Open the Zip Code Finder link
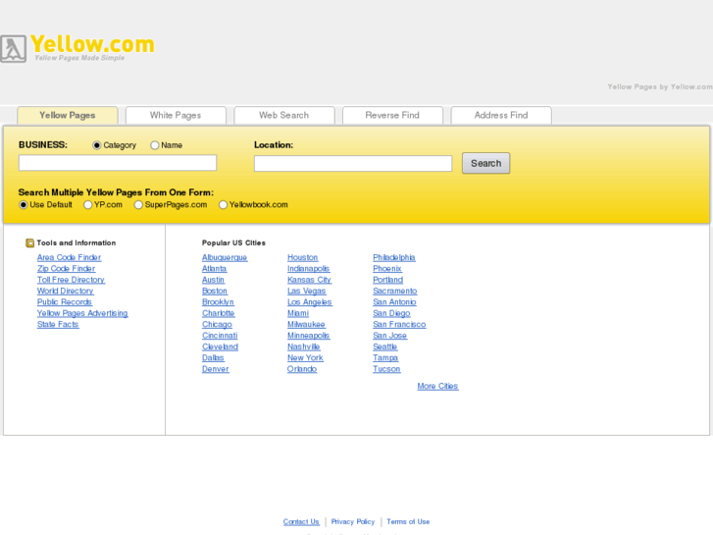Viewport: 713px width, 535px height. pos(67,269)
